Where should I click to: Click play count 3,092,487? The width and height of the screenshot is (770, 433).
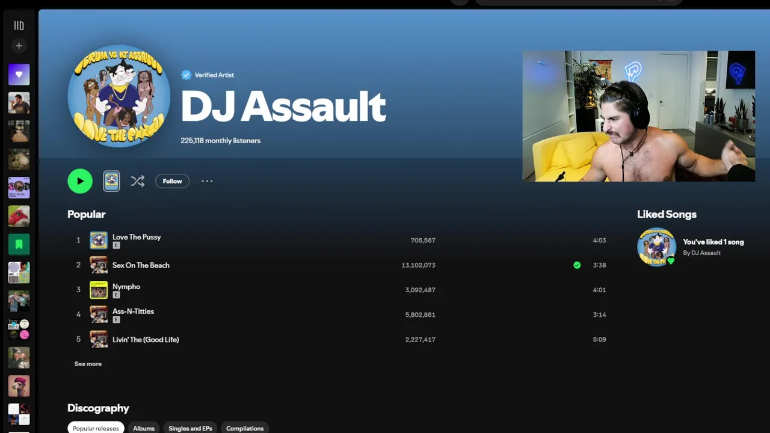coord(420,290)
